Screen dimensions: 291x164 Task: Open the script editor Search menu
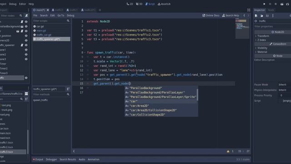click(44, 15)
